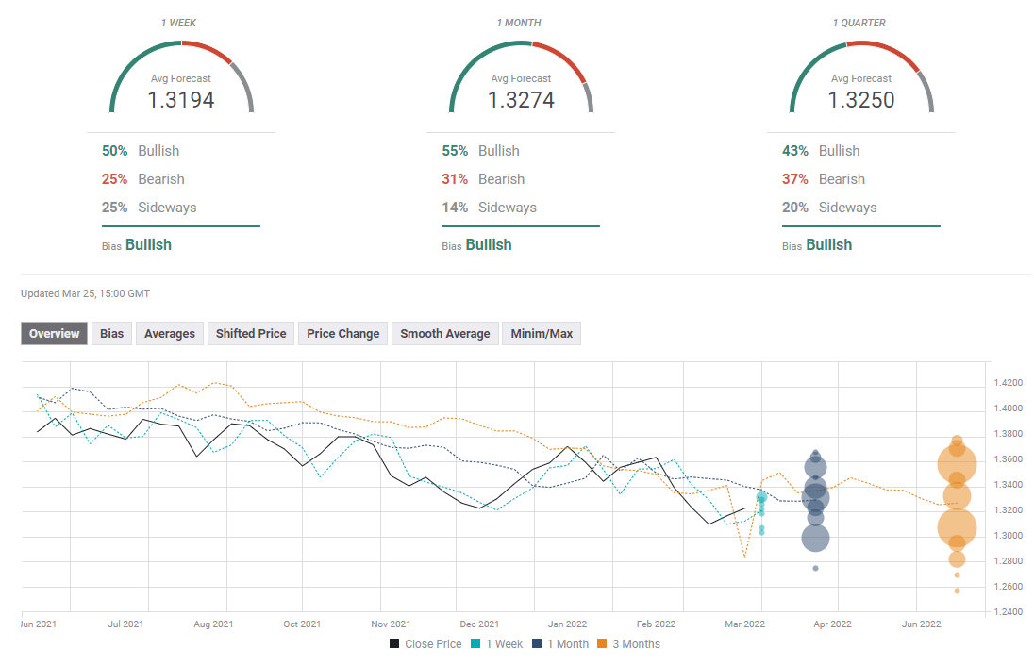This screenshot has width=1034, height=666.
Task: Show the Shifted Price view
Action: coord(250,333)
